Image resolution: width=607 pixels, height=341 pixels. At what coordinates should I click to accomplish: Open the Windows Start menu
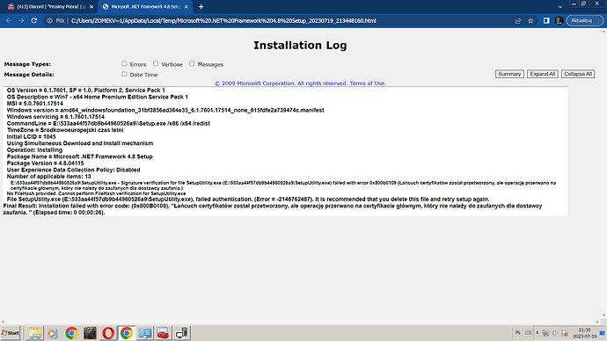11,333
